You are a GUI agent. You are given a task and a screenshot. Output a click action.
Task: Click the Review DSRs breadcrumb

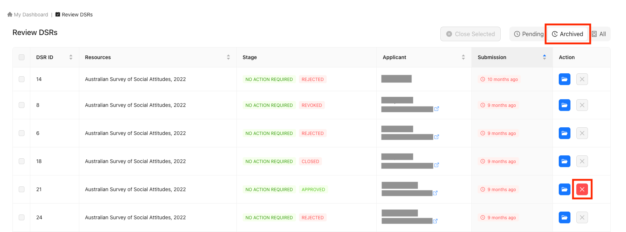click(x=74, y=15)
